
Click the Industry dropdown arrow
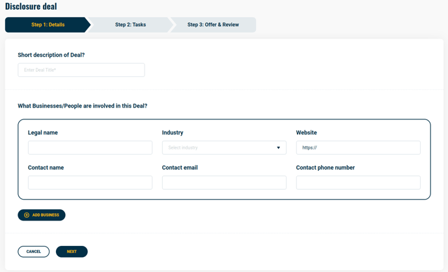[278, 147]
